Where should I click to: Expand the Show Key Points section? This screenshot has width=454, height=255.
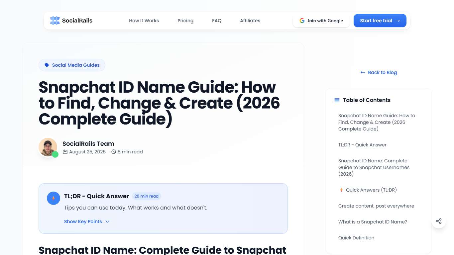click(83, 221)
